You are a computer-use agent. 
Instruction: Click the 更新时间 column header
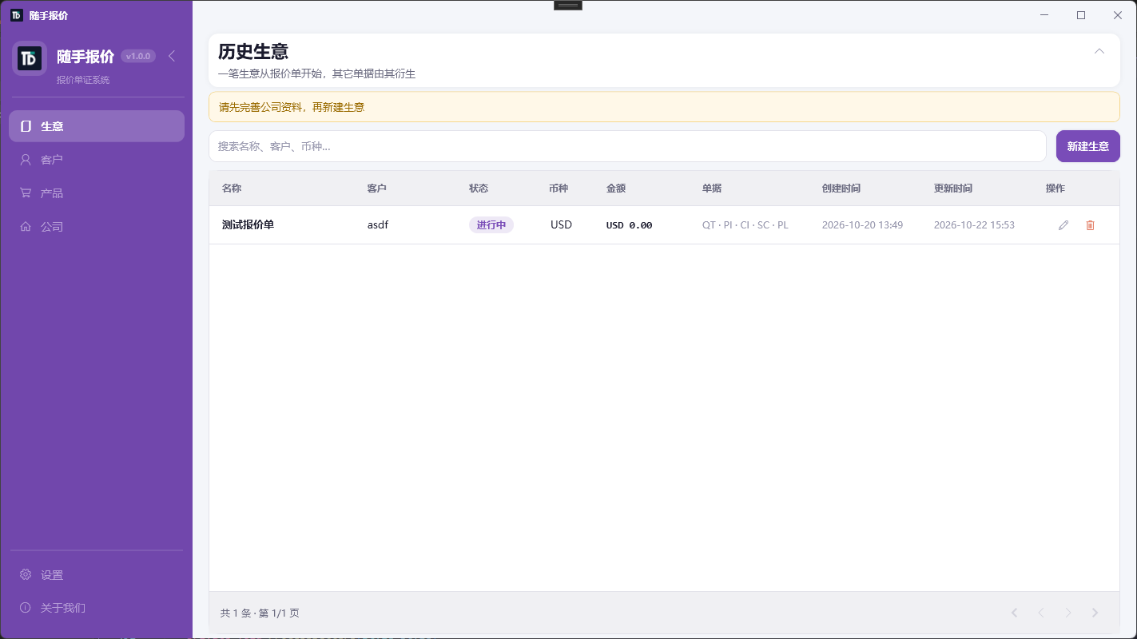tap(953, 189)
